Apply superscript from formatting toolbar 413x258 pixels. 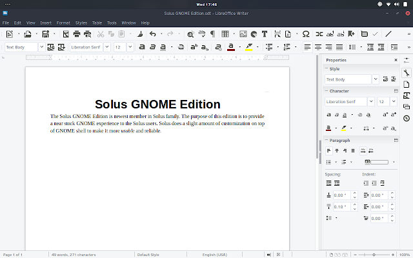coord(194,47)
